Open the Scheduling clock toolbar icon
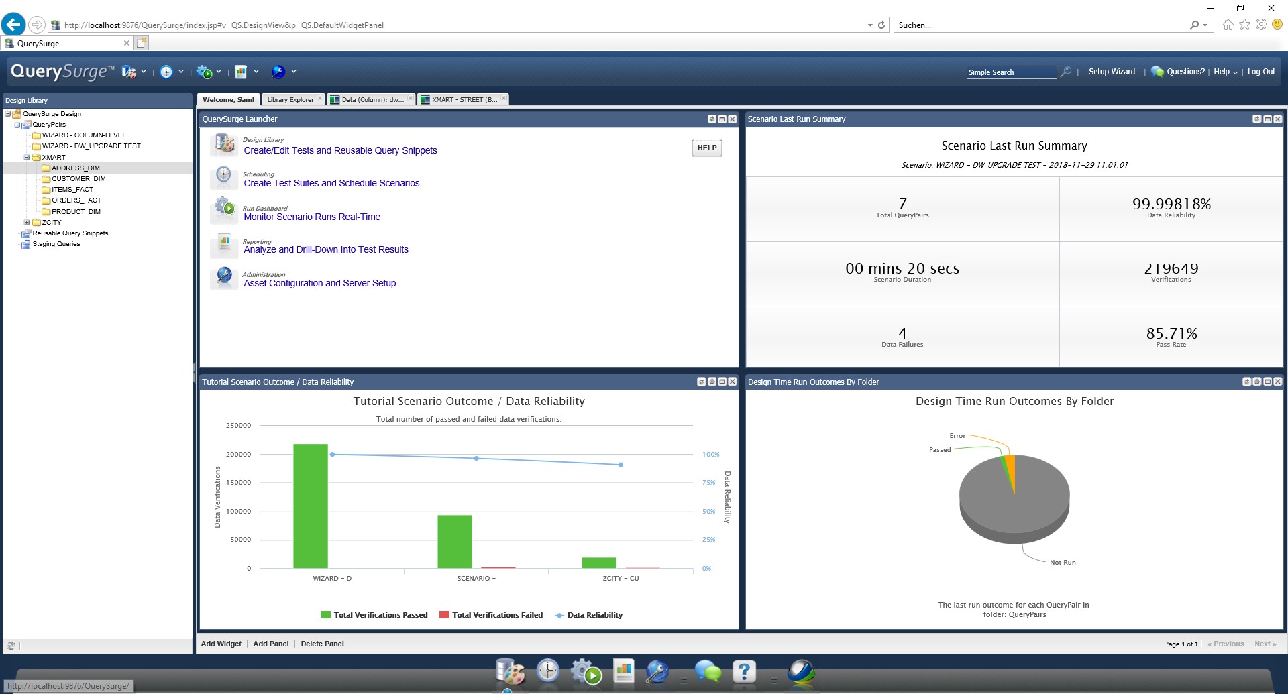The image size is (1288, 694). pyautogui.click(x=166, y=72)
